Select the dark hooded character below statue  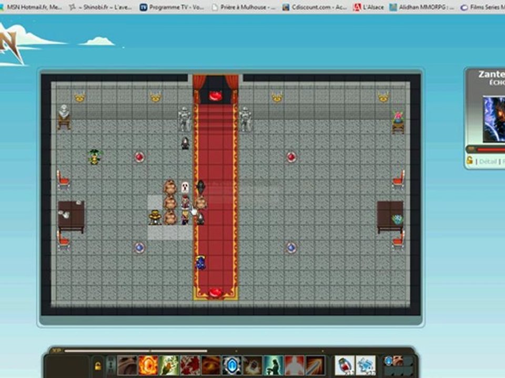coord(185,143)
